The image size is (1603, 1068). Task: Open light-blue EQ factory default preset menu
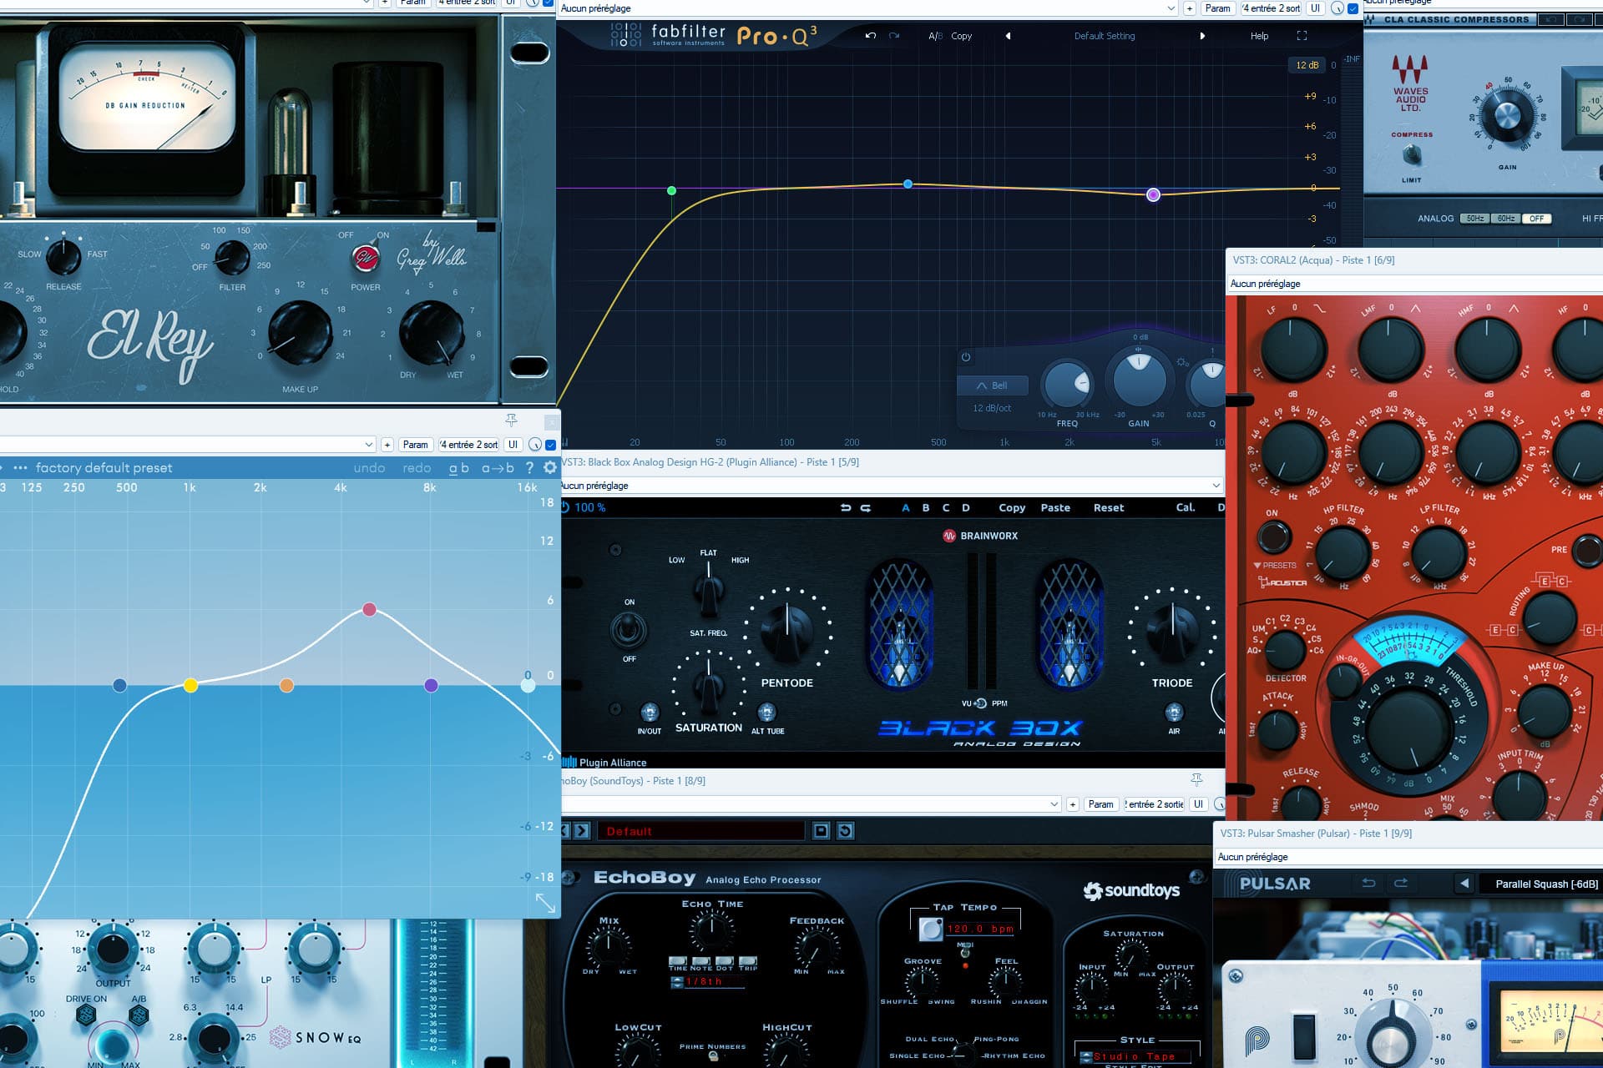pyautogui.click(x=104, y=468)
